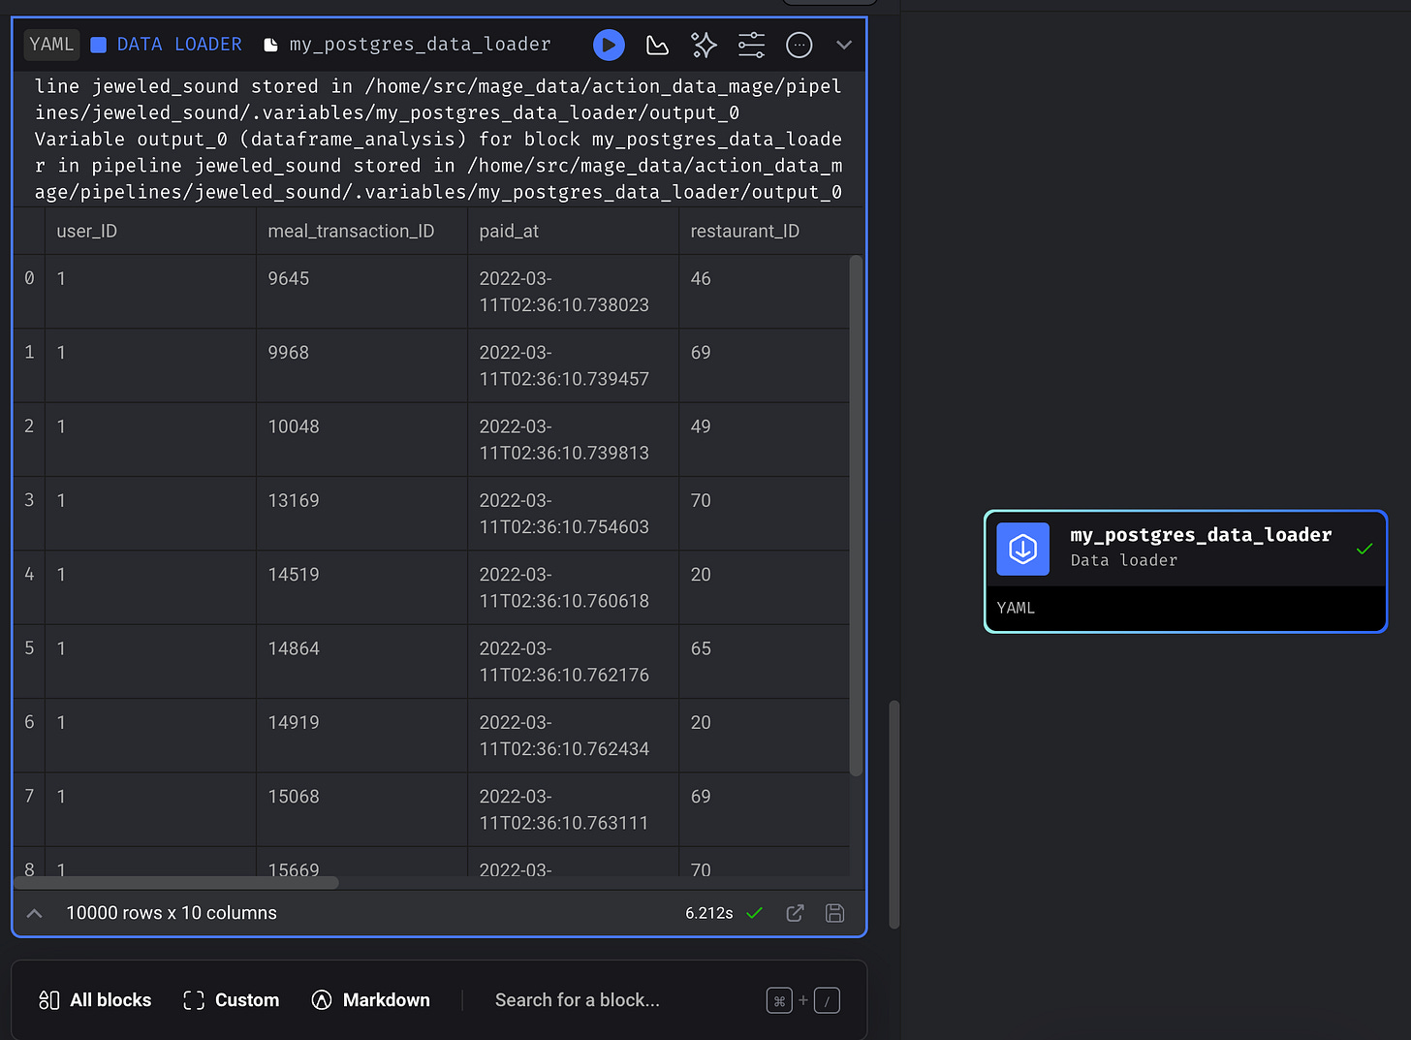Collapse the block using the chevron in its toolbar

(x=843, y=45)
